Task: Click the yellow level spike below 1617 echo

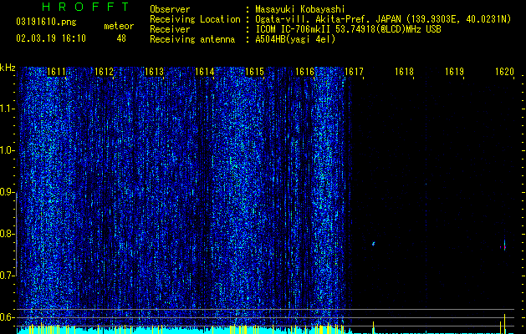Action: (x=373, y=327)
